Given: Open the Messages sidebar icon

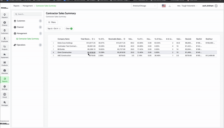Looking at the screenshot, I should pos(5,104).
